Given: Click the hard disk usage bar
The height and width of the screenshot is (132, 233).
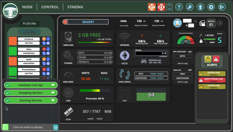Looking at the screenshot, I should coord(95,42).
